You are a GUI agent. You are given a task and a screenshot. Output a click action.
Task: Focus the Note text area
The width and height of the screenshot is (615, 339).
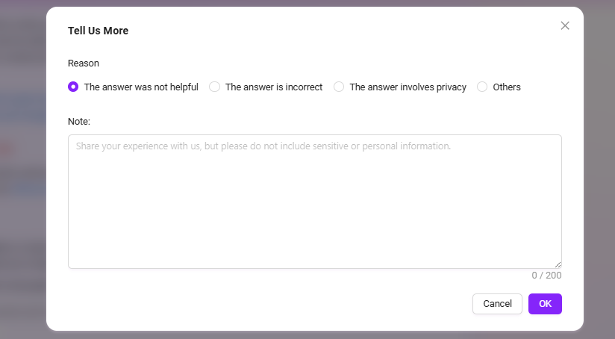314,202
